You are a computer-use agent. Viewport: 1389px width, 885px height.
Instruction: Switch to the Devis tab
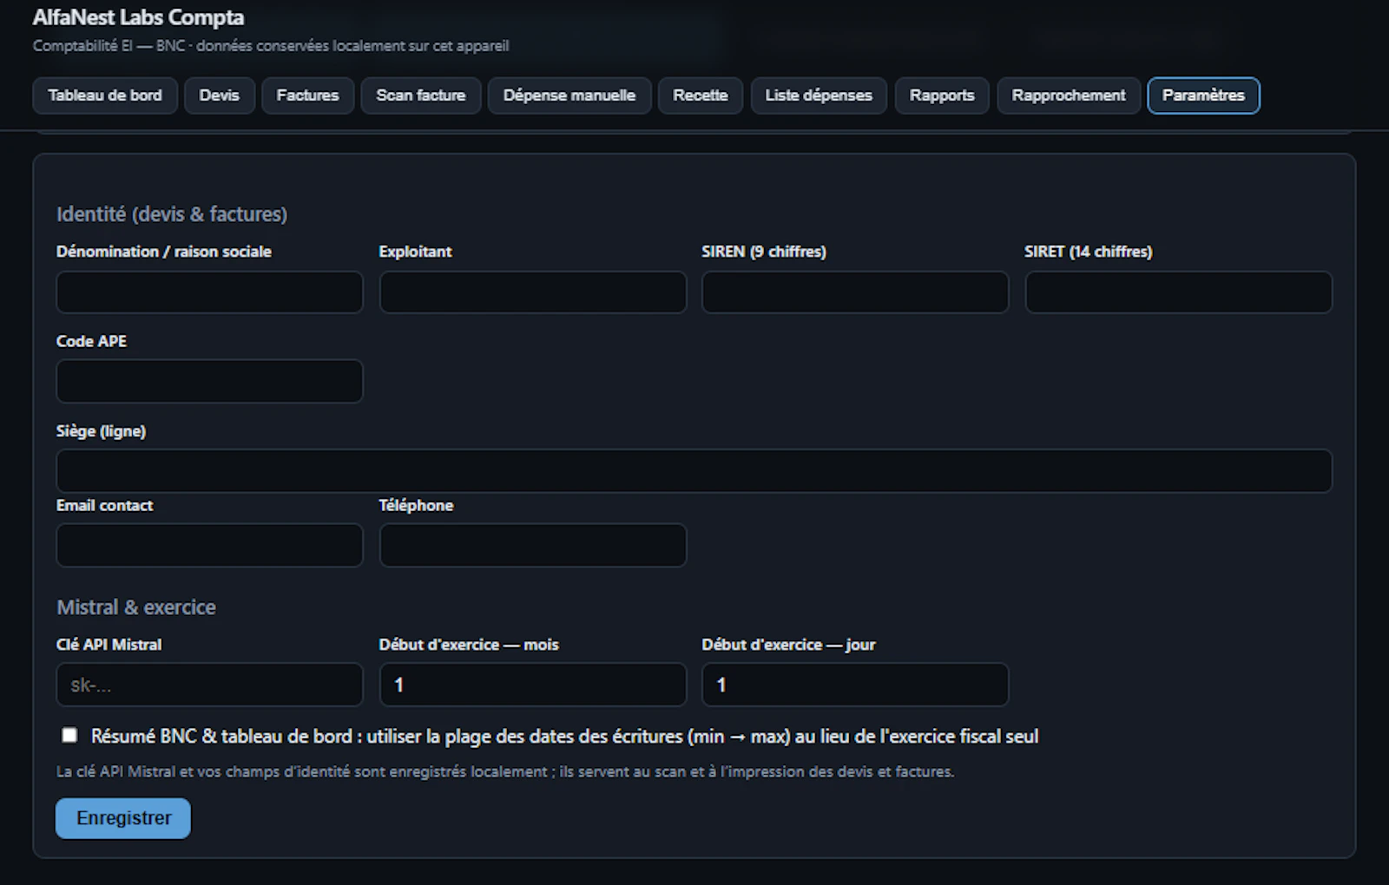pos(220,95)
